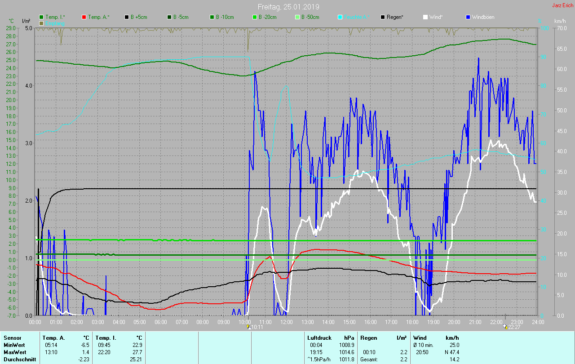Click the black B +5cm legend square
575x364 pixels.
pos(127,17)
